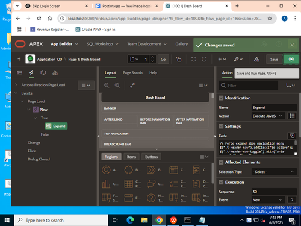
Task: Open Microsoft Edge from the taskbar
Action: (x=130, y=220)
